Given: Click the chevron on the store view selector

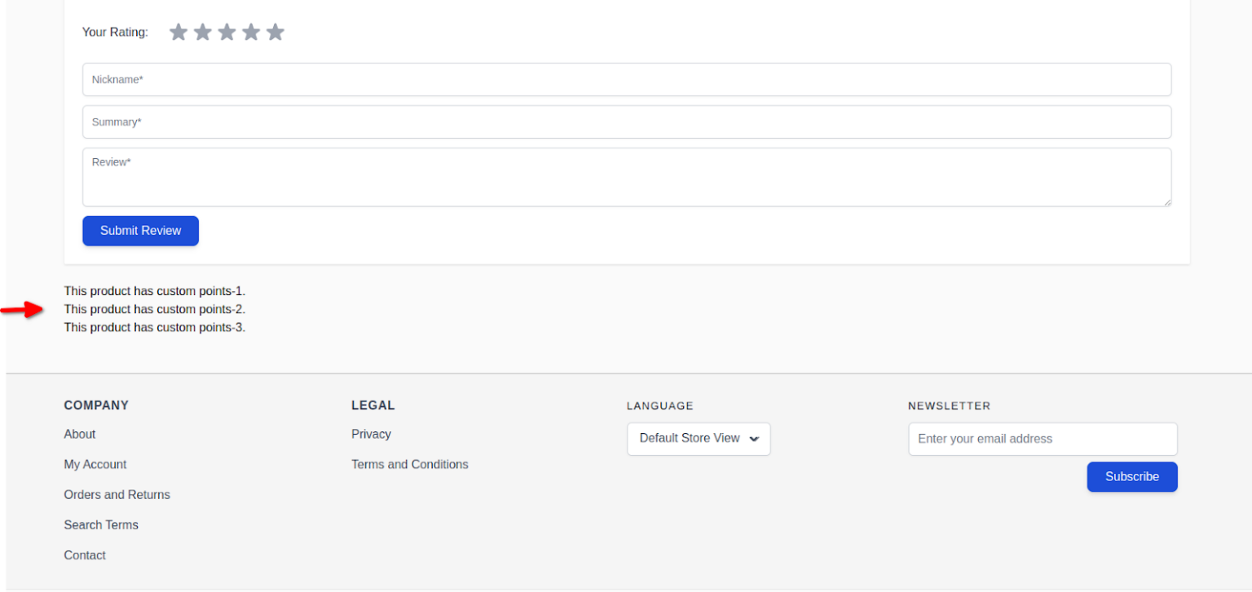Looking at the screenshot, I should 754,439.
